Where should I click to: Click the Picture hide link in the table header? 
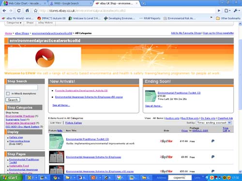pyautogui.click(x=60, y=130)
